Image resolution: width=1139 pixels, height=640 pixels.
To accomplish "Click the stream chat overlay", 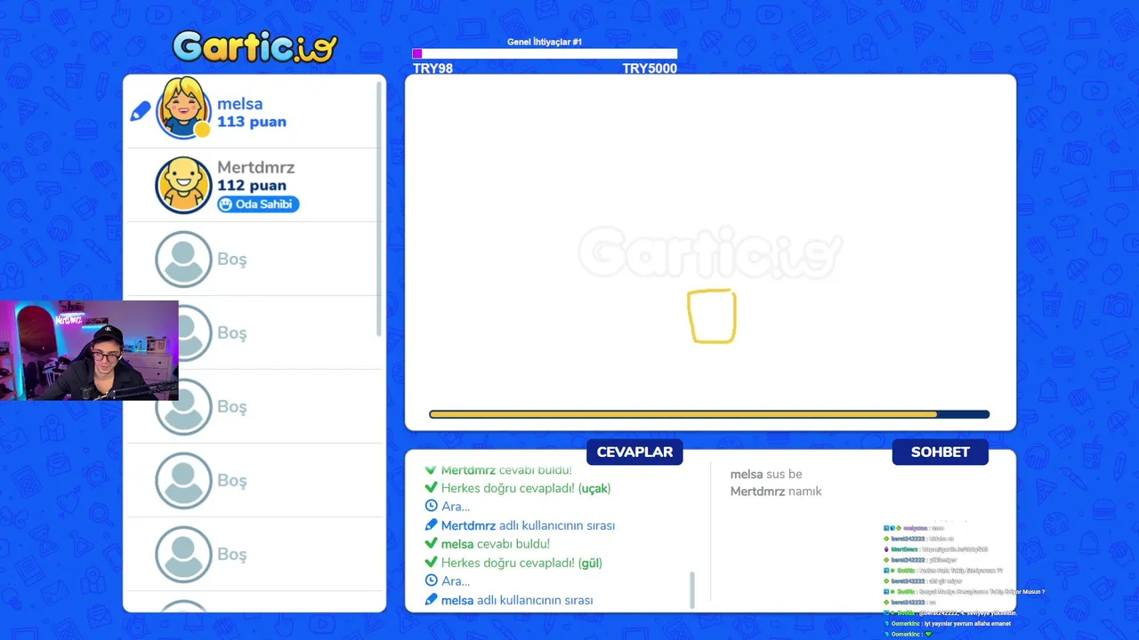I will click(965, 580).
